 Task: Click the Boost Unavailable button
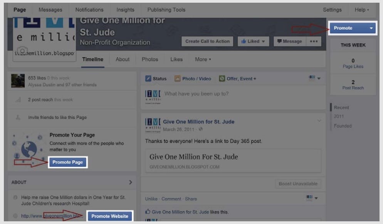298,184
